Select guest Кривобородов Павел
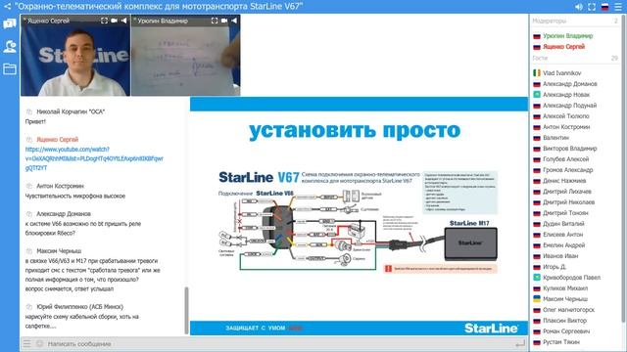Image resolution: width=627 pixels, height=352 pixels. (571, 278)
